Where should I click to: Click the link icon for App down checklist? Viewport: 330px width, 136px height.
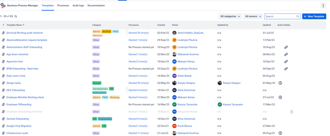[286, 54]
